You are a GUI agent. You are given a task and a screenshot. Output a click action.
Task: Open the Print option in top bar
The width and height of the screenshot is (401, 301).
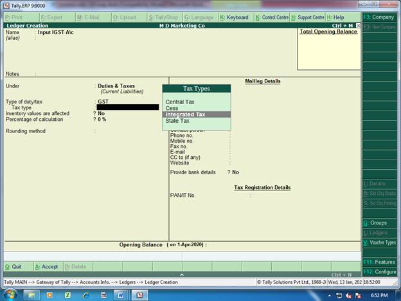point(22,17)
